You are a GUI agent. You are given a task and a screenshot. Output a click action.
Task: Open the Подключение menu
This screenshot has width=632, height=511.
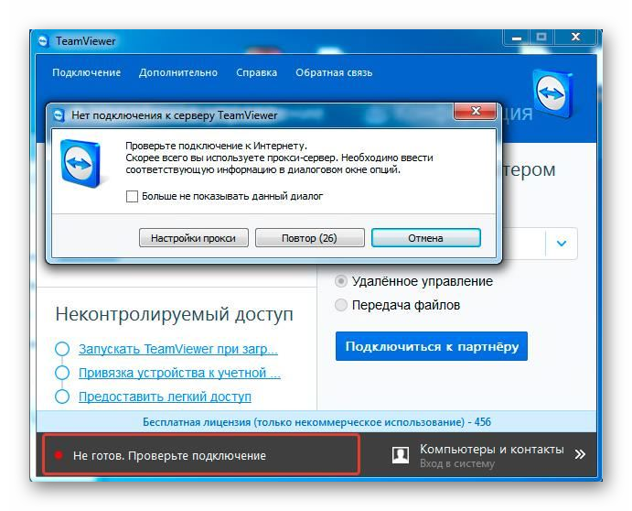86,72
